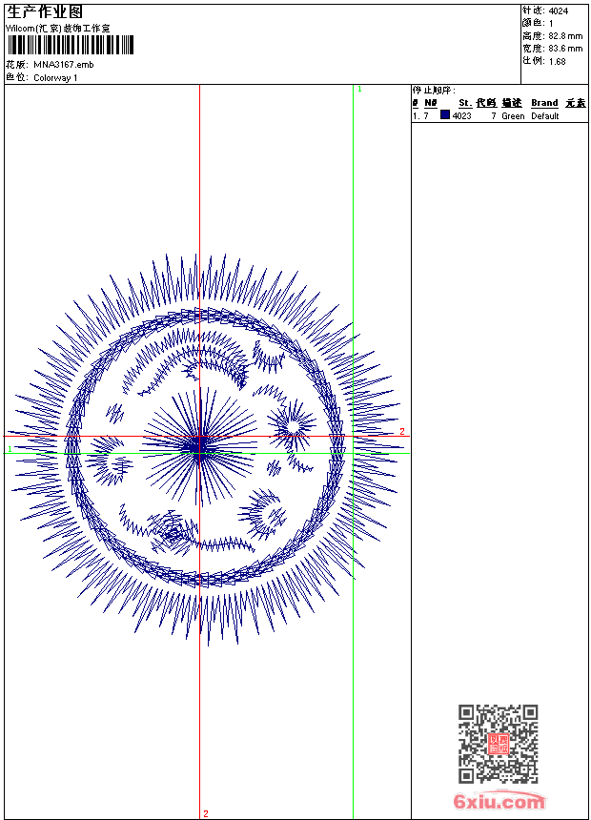Select the title text '生产作业图'

tap(45, 12)
